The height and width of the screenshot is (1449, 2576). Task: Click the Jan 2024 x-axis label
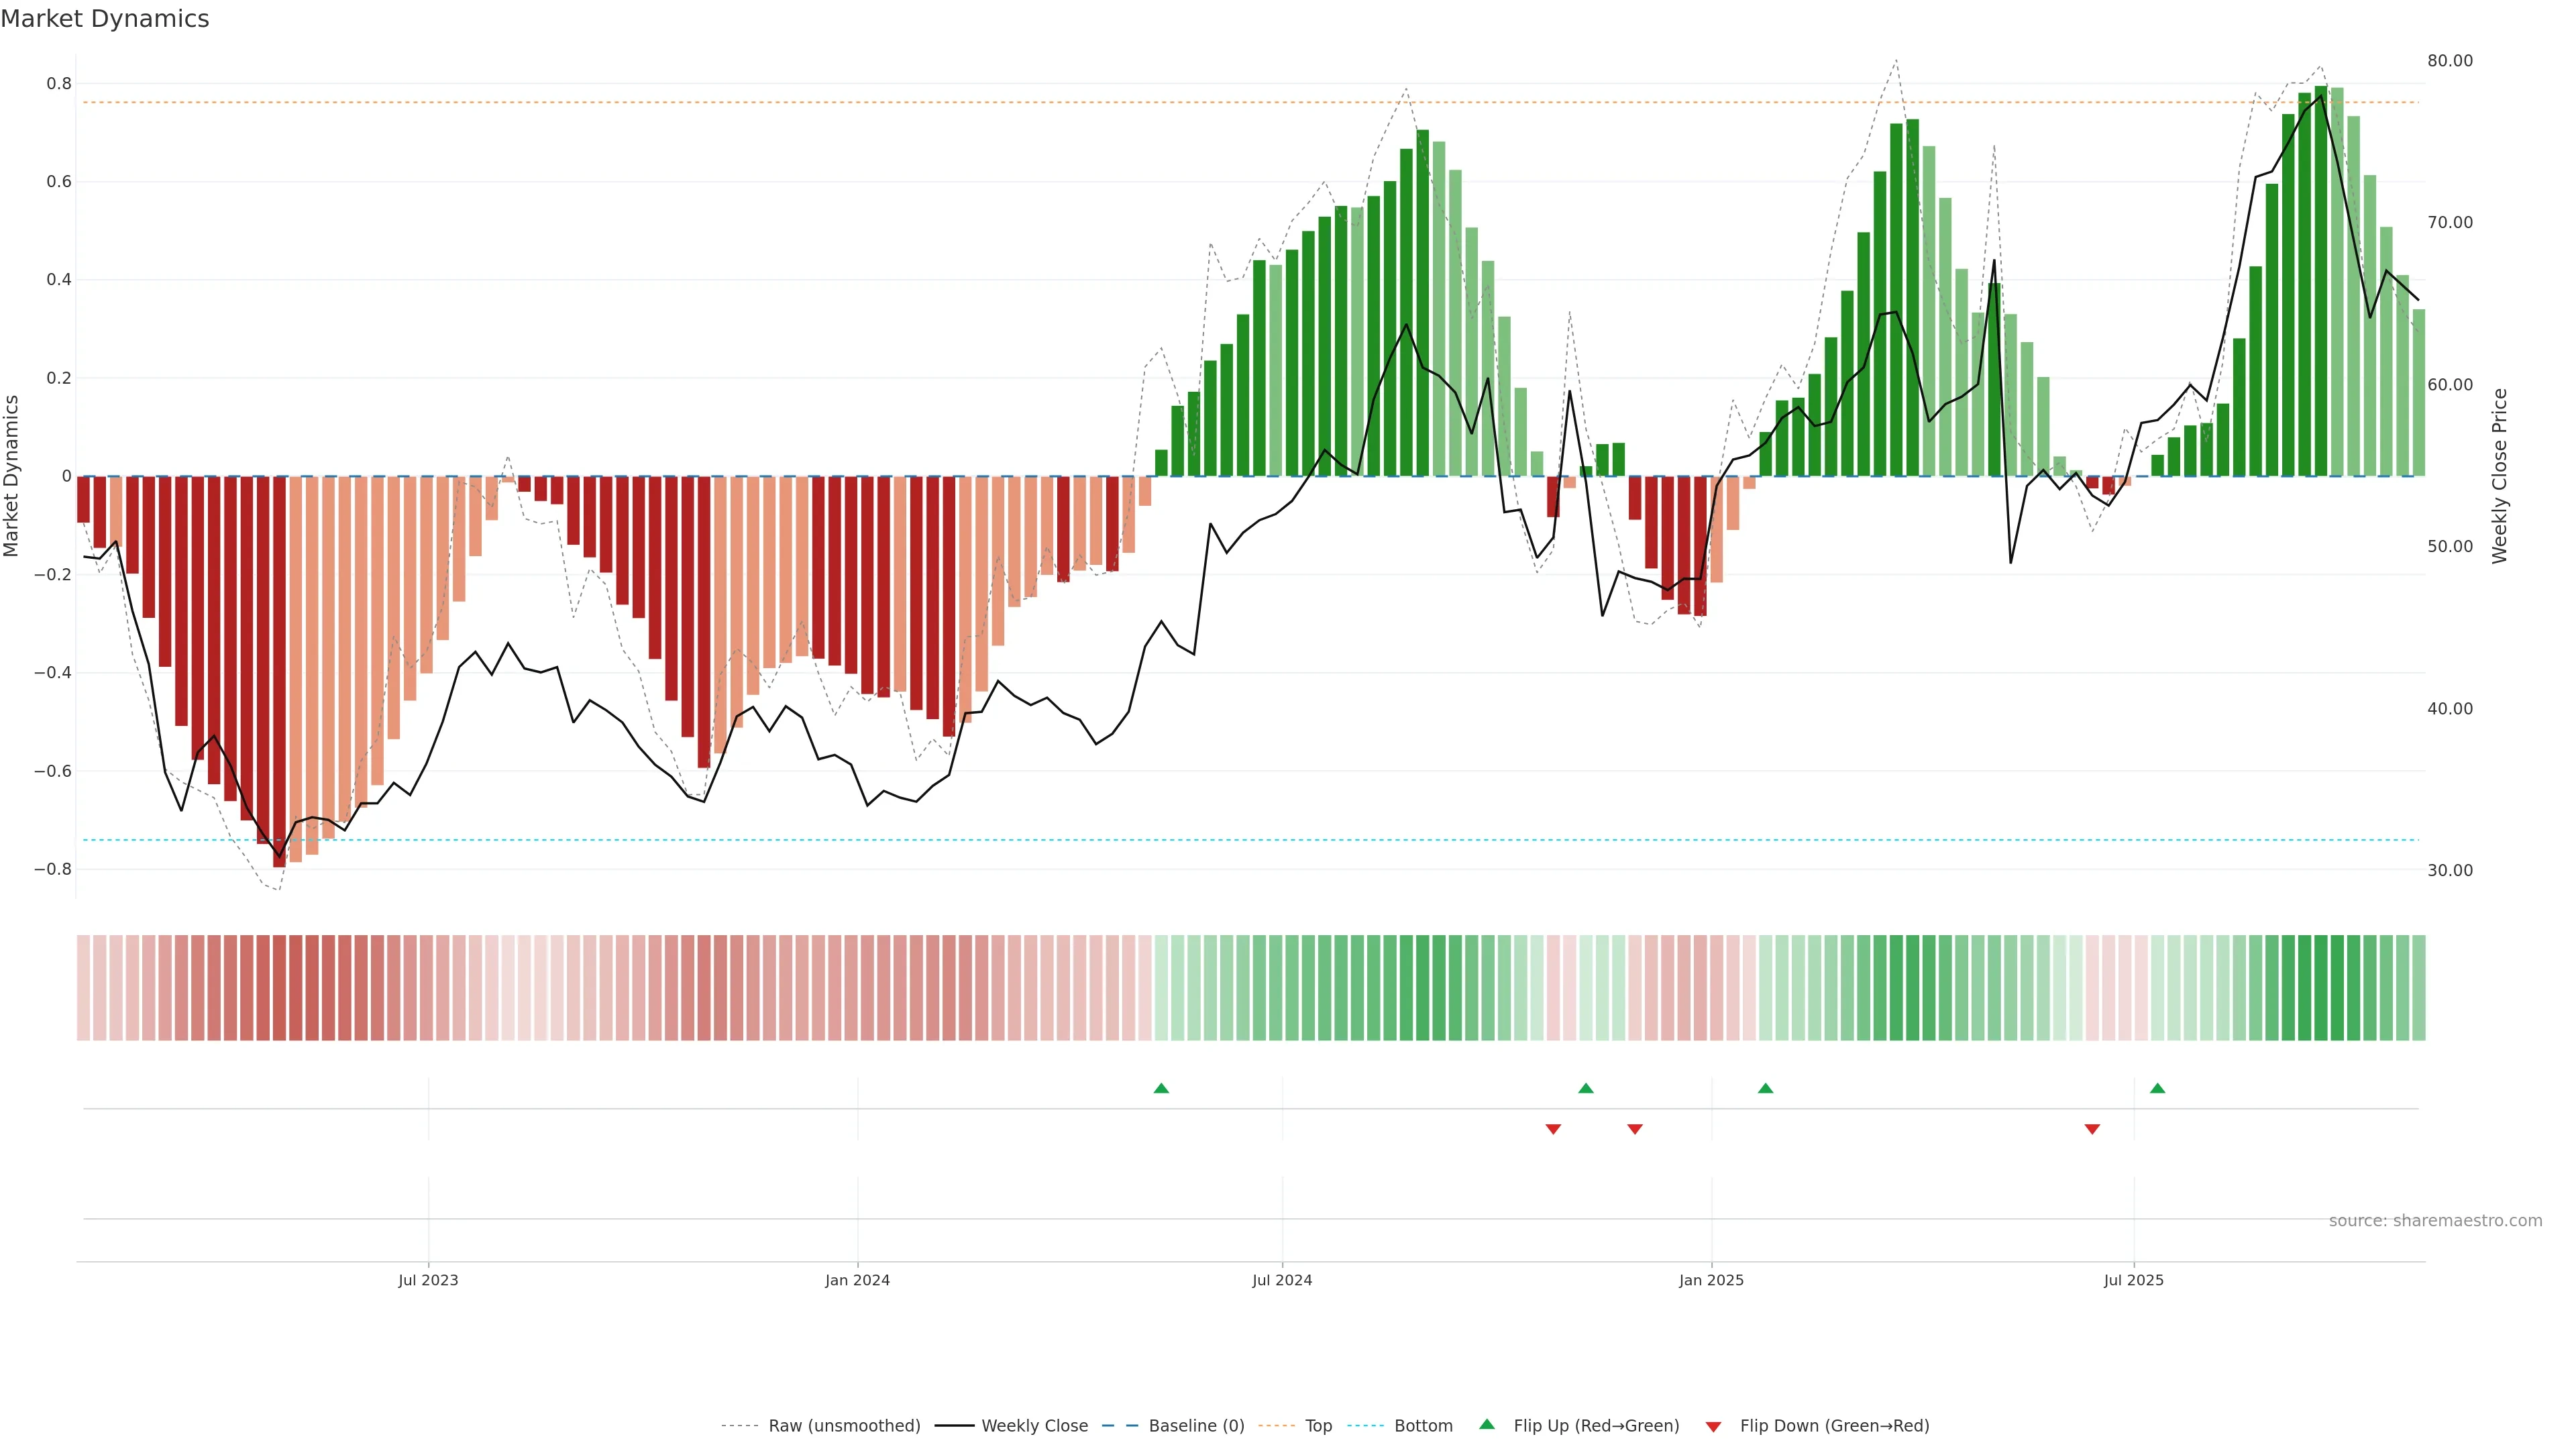coord(857,1280)
